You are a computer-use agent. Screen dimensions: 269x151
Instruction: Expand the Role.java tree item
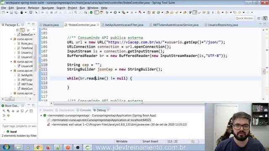[x=15, y=44]
